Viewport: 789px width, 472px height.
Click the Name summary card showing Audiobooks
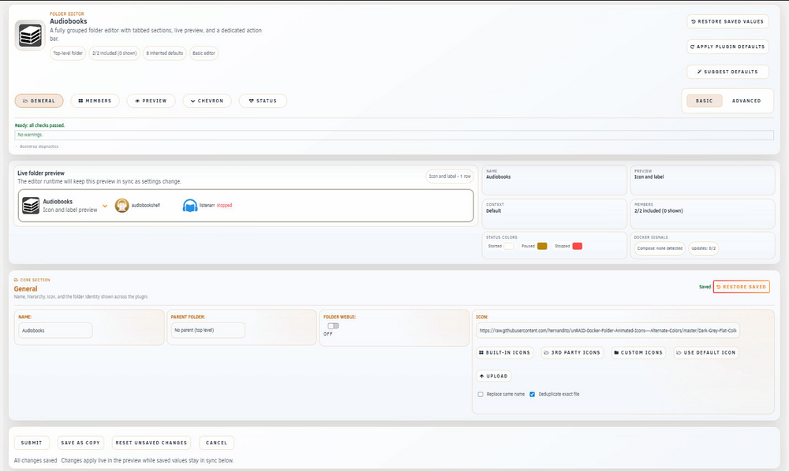click(555, 180)
